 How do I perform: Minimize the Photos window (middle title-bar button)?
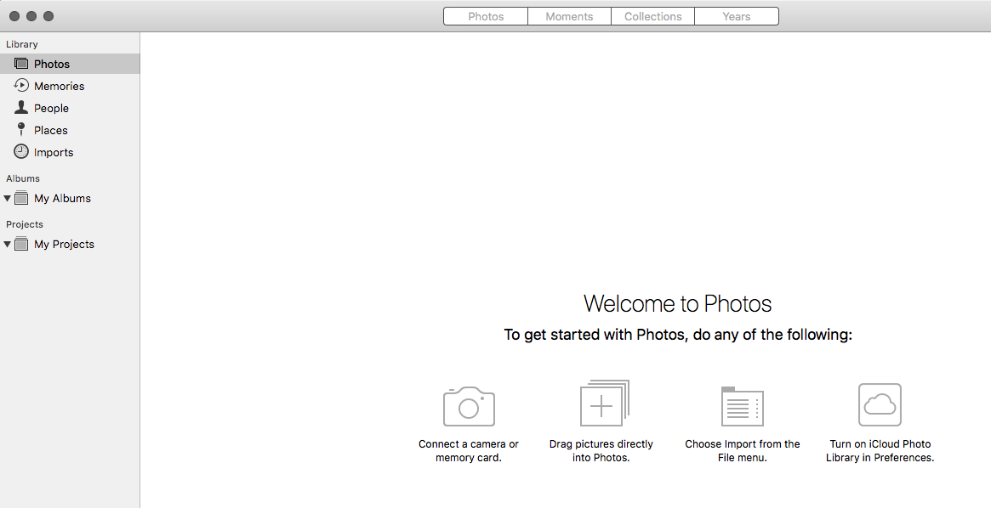tap(31, 16)
